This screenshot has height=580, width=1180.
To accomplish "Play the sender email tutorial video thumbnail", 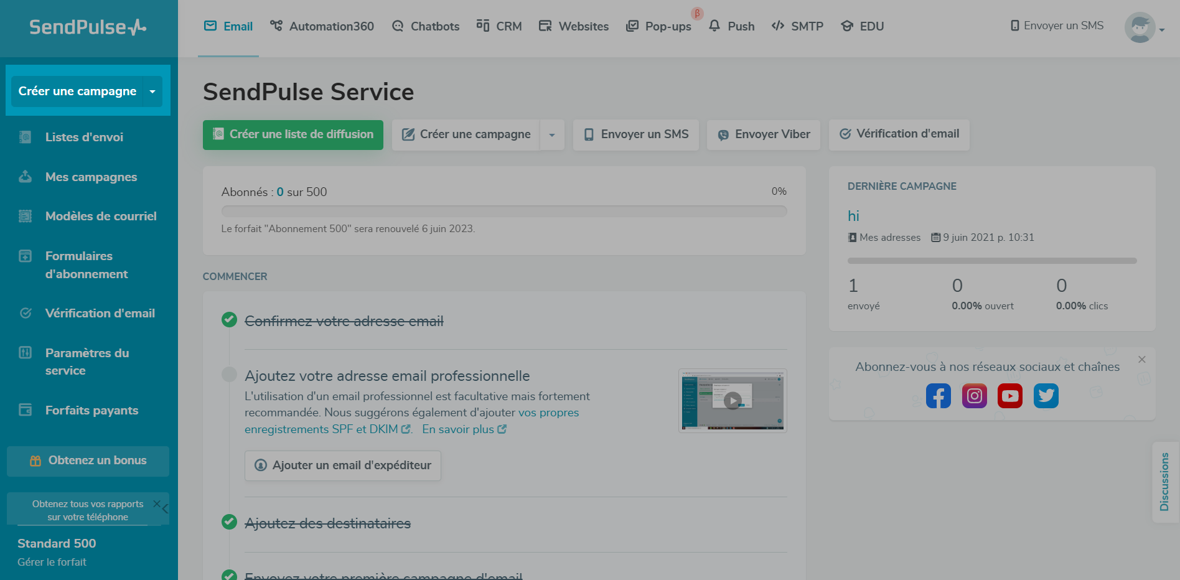I will coord(733,401).
